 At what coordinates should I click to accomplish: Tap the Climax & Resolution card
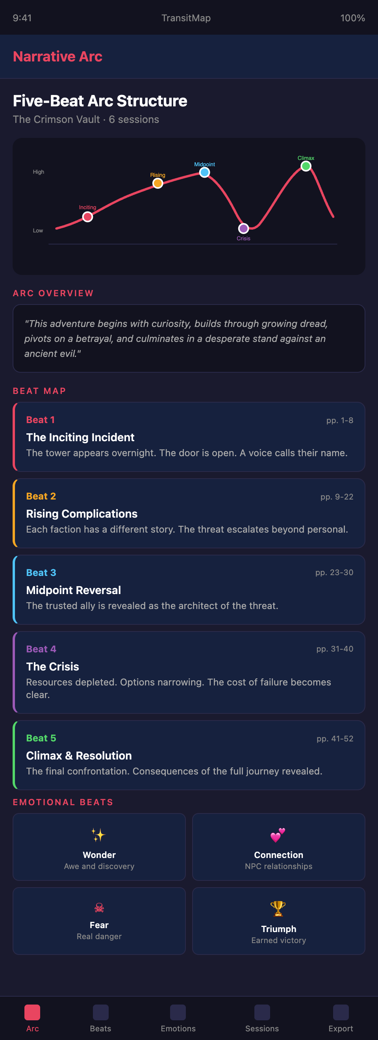tap(189, 754)
